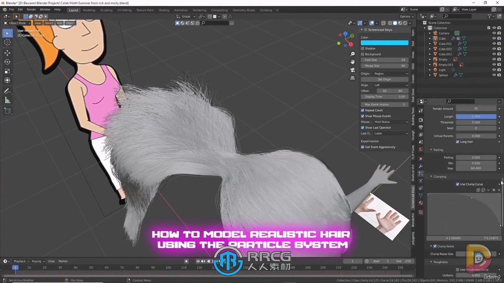This screenshot has height=283, width=504.
Task: Click the outliner filter funnel icon
Action: 489,16
